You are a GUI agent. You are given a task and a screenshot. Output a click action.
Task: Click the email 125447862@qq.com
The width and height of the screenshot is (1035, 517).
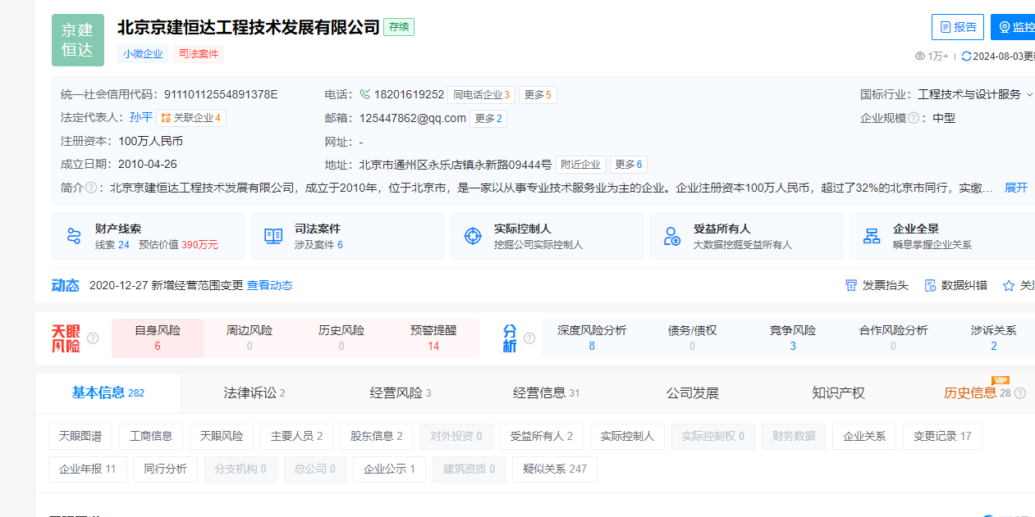(412, 118)
